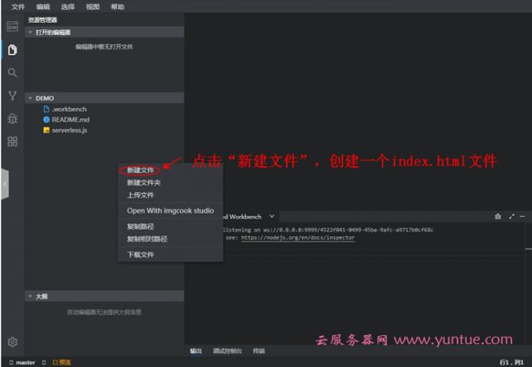Clear output with the lock icon in panel
This screenshot has width=532, height=367.
point(497,217)
